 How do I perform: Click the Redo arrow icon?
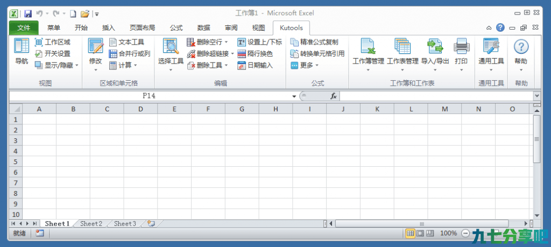pos(56,13)
